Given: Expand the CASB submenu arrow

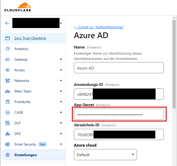Looking at the screenshot, I should pyautogui.click(x=61, y=112).
